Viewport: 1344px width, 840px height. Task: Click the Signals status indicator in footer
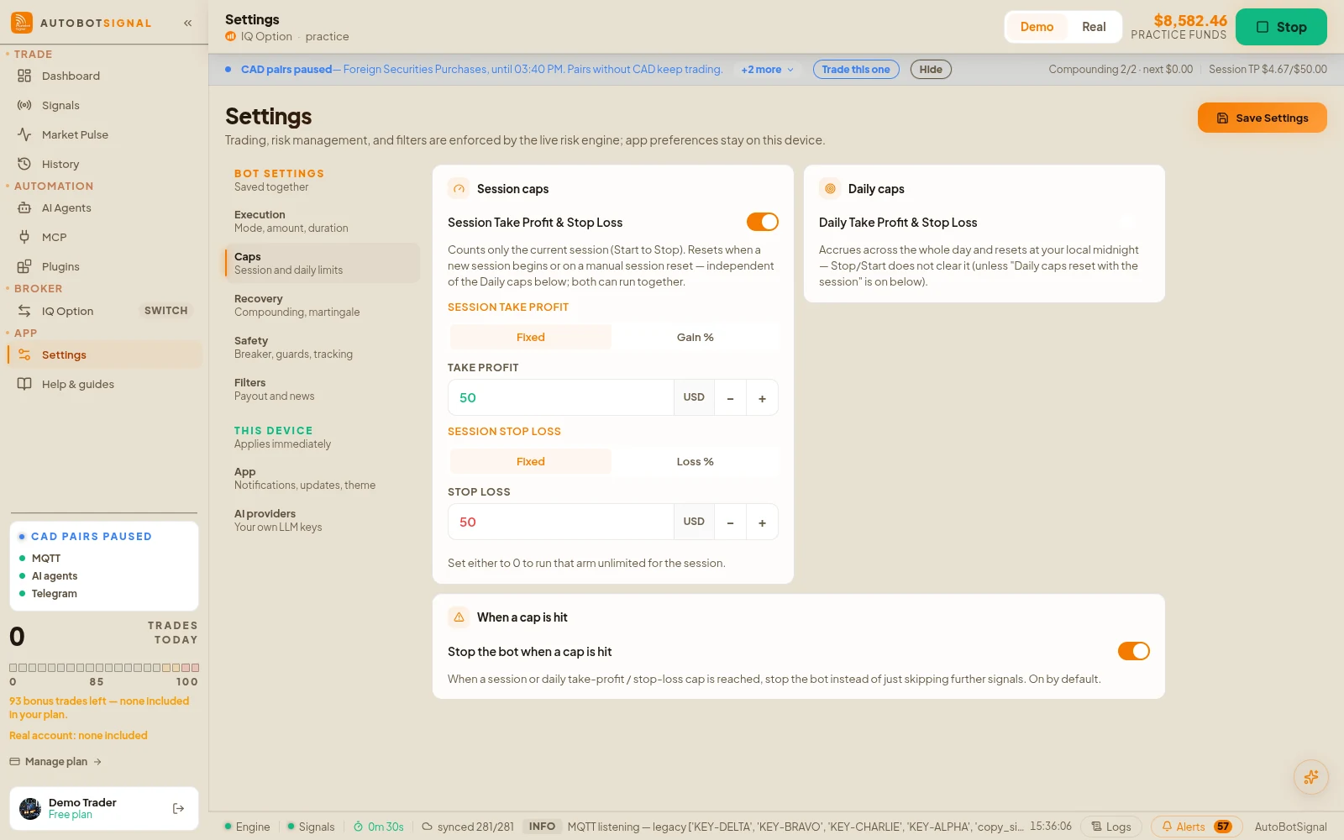pyautogui.click(x=311, y=827)
